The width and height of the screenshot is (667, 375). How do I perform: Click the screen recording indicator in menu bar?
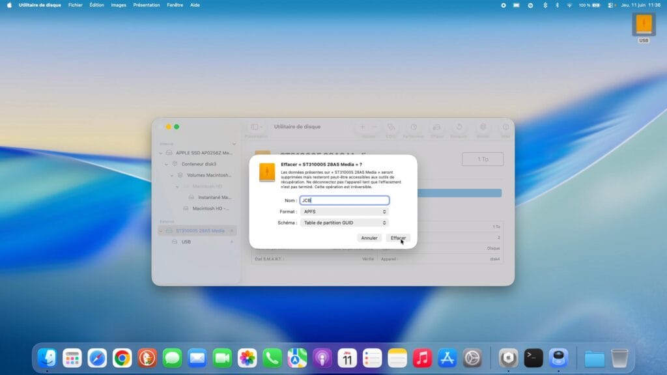click(504, 5)
